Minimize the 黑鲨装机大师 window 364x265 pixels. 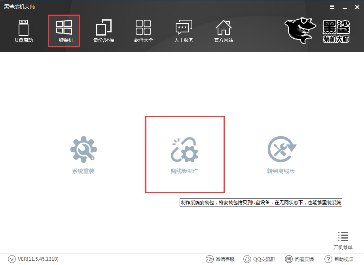click(344, 7)
